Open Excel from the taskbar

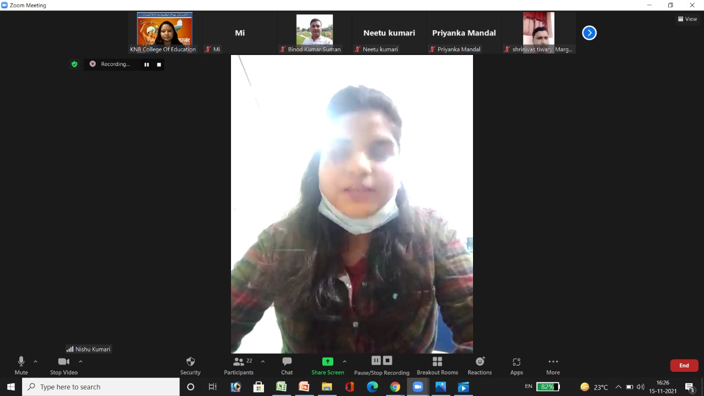point(281,387)
